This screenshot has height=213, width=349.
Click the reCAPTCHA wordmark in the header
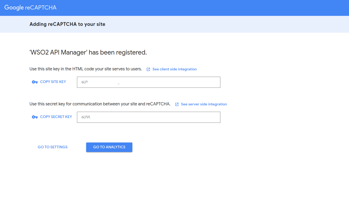click(41, 8)
